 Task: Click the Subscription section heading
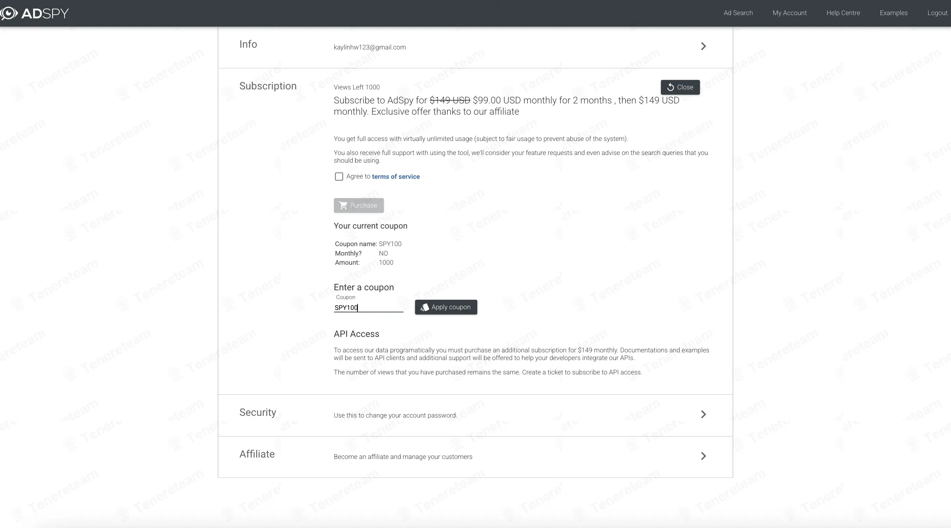tap(268, 86)
